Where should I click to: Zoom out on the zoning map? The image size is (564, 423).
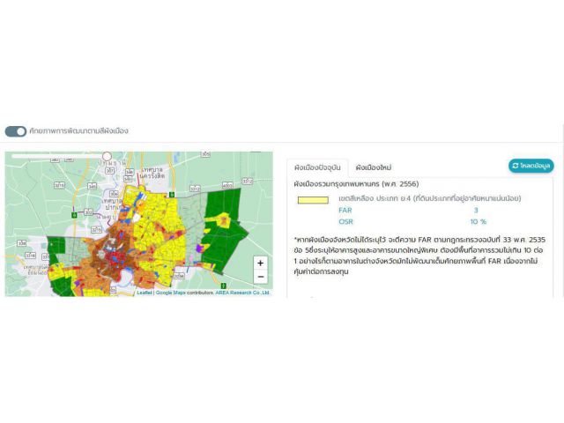[260, 277]
